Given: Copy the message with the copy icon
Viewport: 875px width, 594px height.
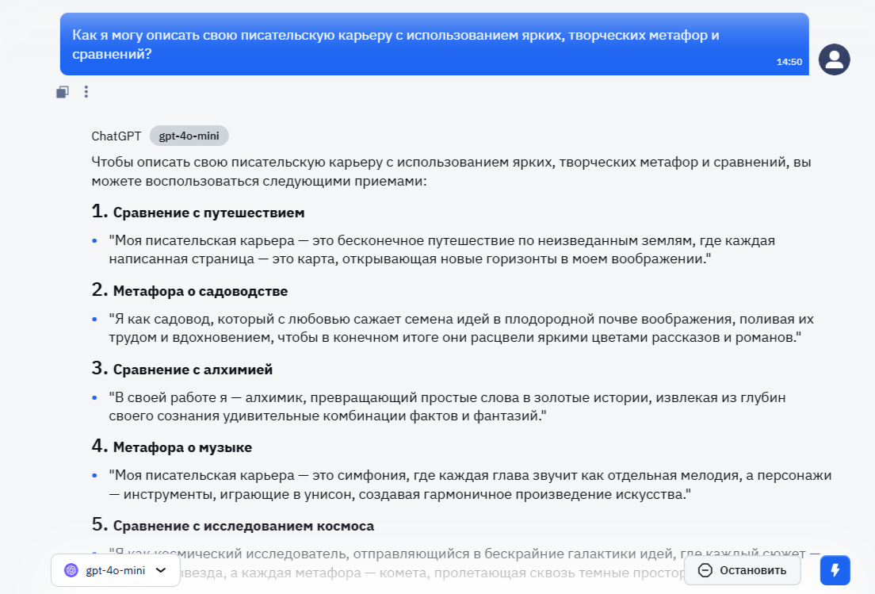Looking at the screenshot, I should 63,91.
